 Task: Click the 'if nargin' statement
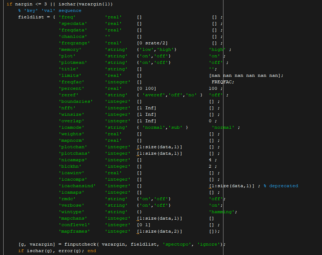(x=19, y=4)
